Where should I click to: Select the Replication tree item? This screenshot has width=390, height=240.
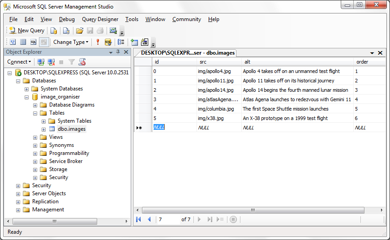[x=45, y=201]
